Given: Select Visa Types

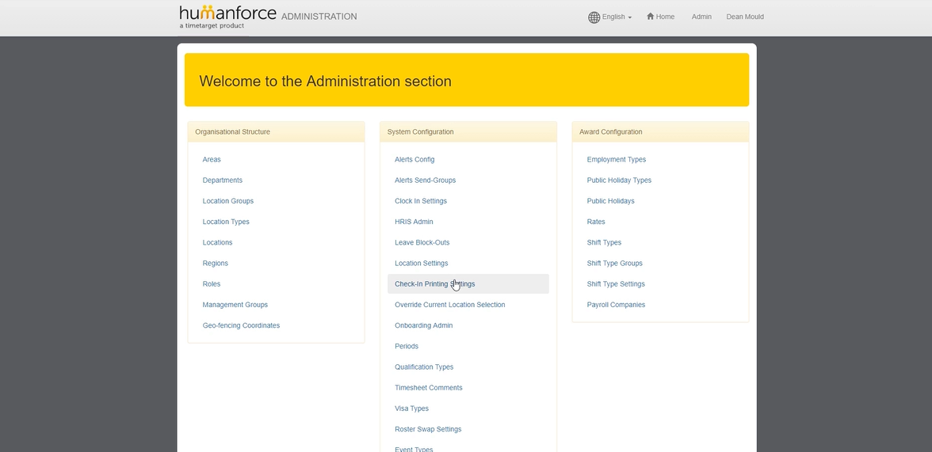Looking at the screenshot, I should click(x=411, y=408).
